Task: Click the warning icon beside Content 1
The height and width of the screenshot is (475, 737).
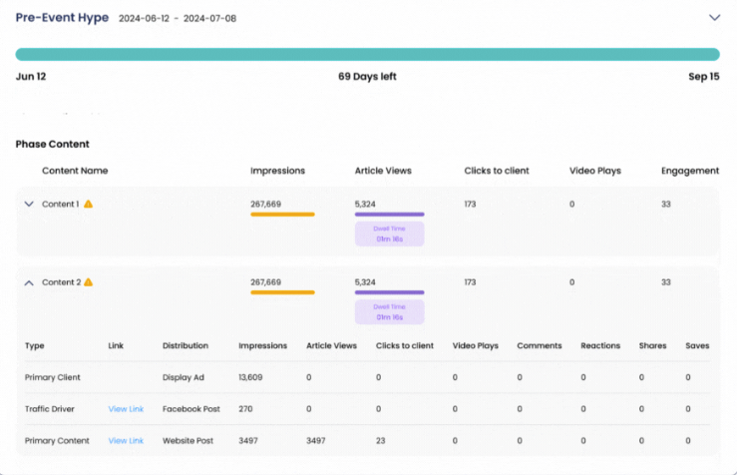Action: (x=89, y=204)
